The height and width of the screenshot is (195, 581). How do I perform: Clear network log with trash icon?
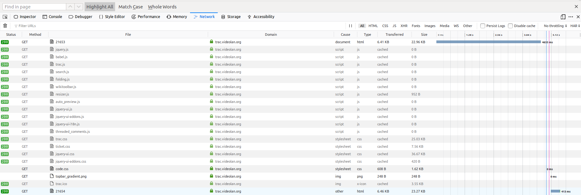(x=5, y=26)
